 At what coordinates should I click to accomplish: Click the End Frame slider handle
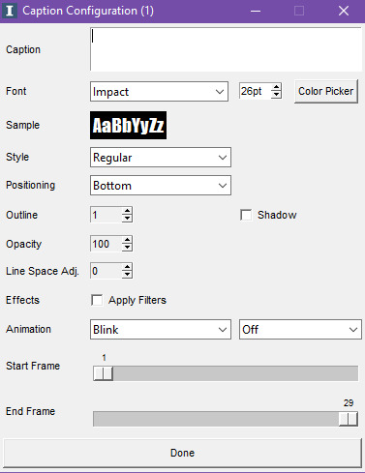pos(349,419)
